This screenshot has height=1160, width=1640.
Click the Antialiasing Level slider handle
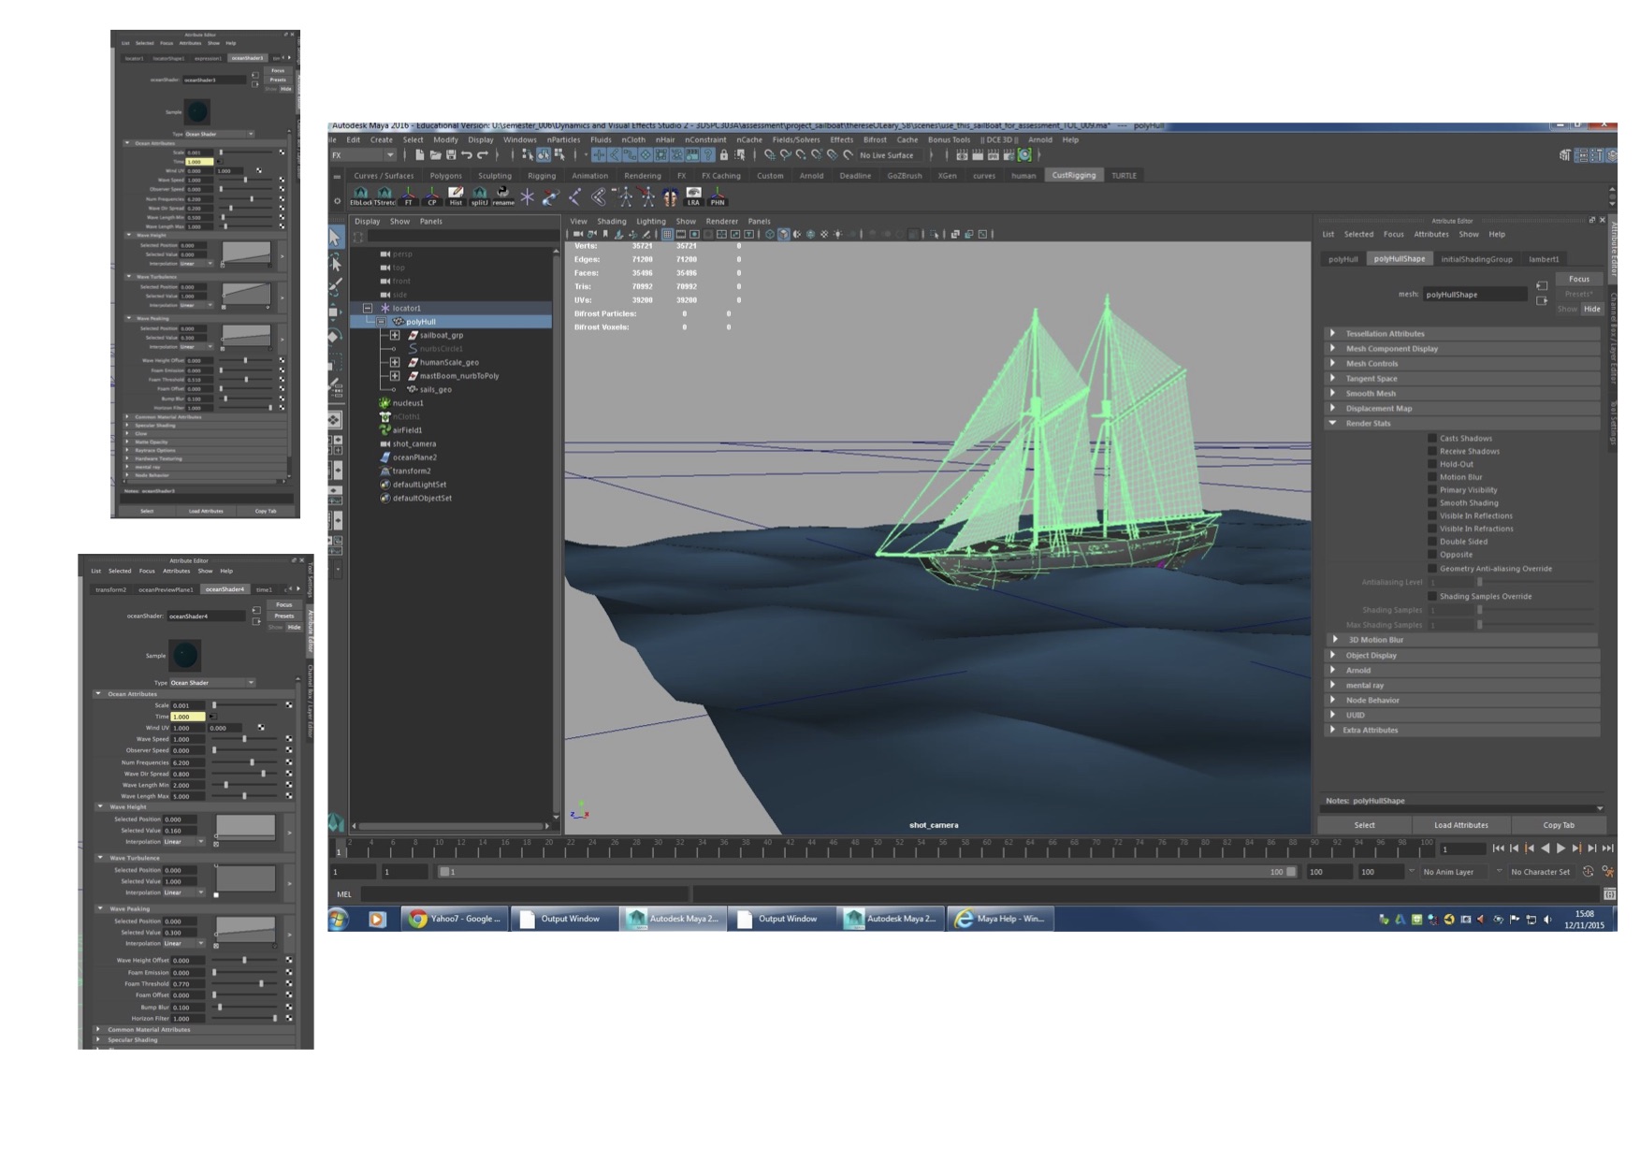1479,583
